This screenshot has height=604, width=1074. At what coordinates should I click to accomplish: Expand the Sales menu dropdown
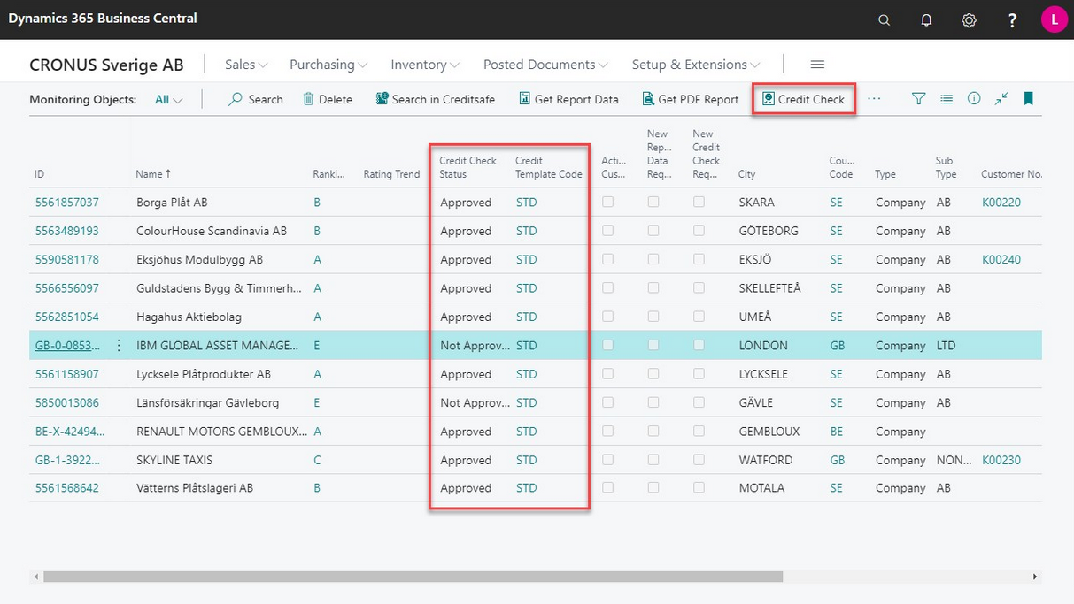pyautogui.click(x=246, y=65)
